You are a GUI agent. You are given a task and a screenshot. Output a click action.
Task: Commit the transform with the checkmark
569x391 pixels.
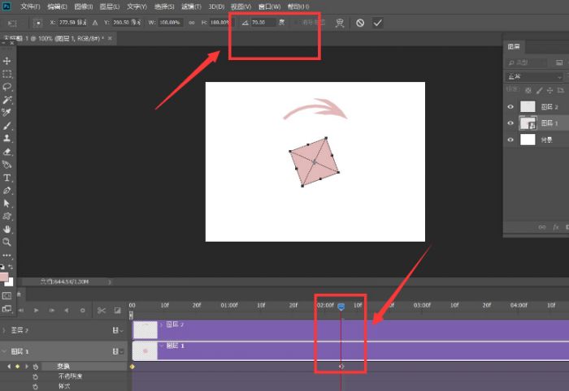click(378, 23)
